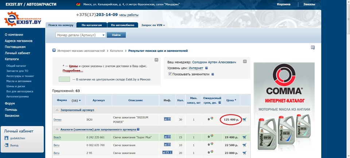Click the Bosch price 19 400 р.
This screenshot has width=350, height=158.
[232, 137]
